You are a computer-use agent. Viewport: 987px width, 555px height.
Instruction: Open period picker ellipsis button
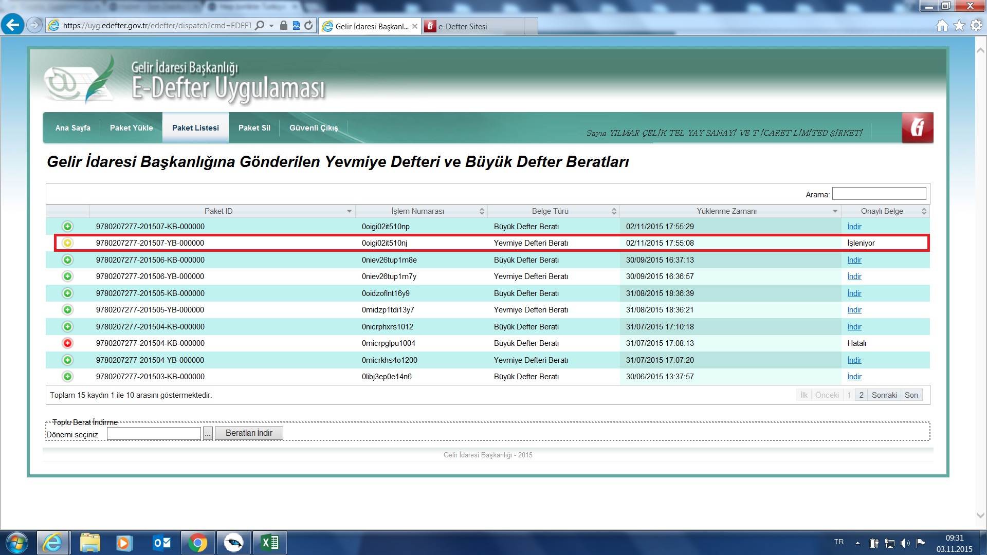coord(207,434)
